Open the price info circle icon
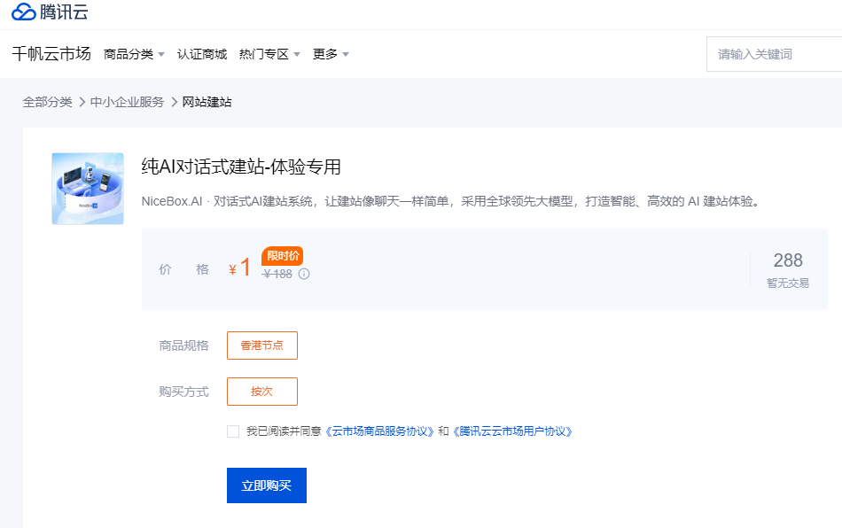This screenshot has height=528, width=842. point(304,275)
